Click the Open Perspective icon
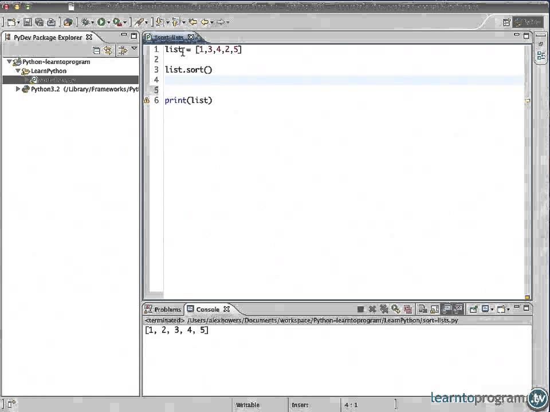Image resolution: width=550 pixels, height=412 pixels. click(x=506, y=22)
